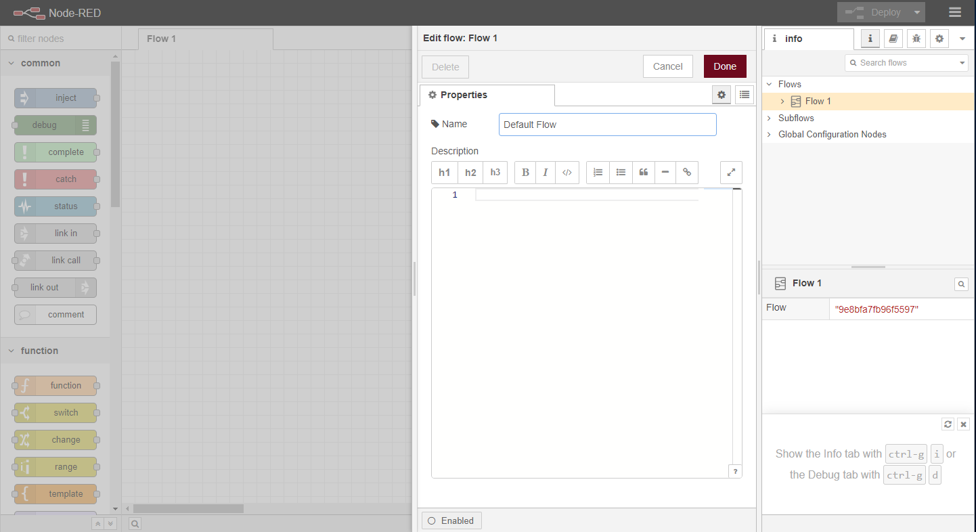The height and width of the screenshot is (532, 976).
Task: Expand description editor to full size
Action: tap(731, 173)
